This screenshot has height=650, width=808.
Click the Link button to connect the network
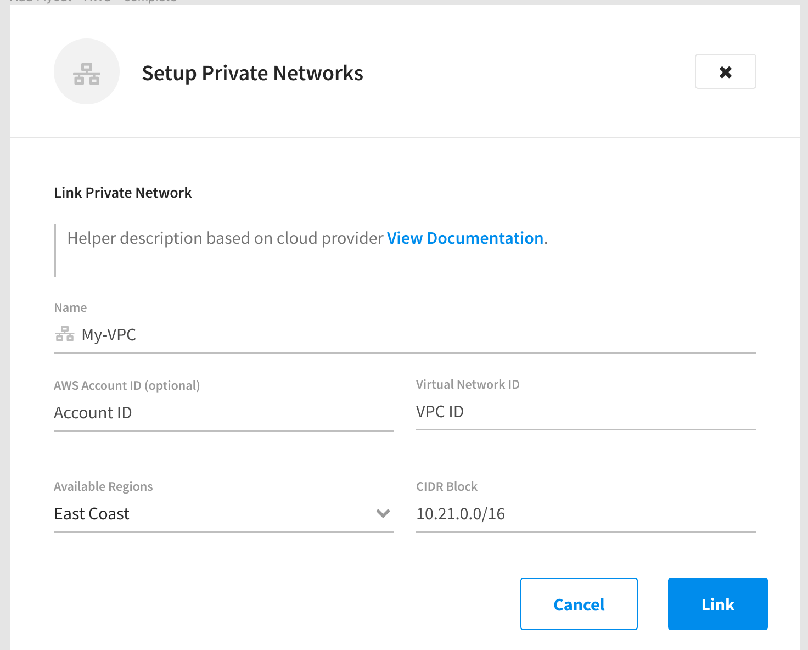point(717,604)
